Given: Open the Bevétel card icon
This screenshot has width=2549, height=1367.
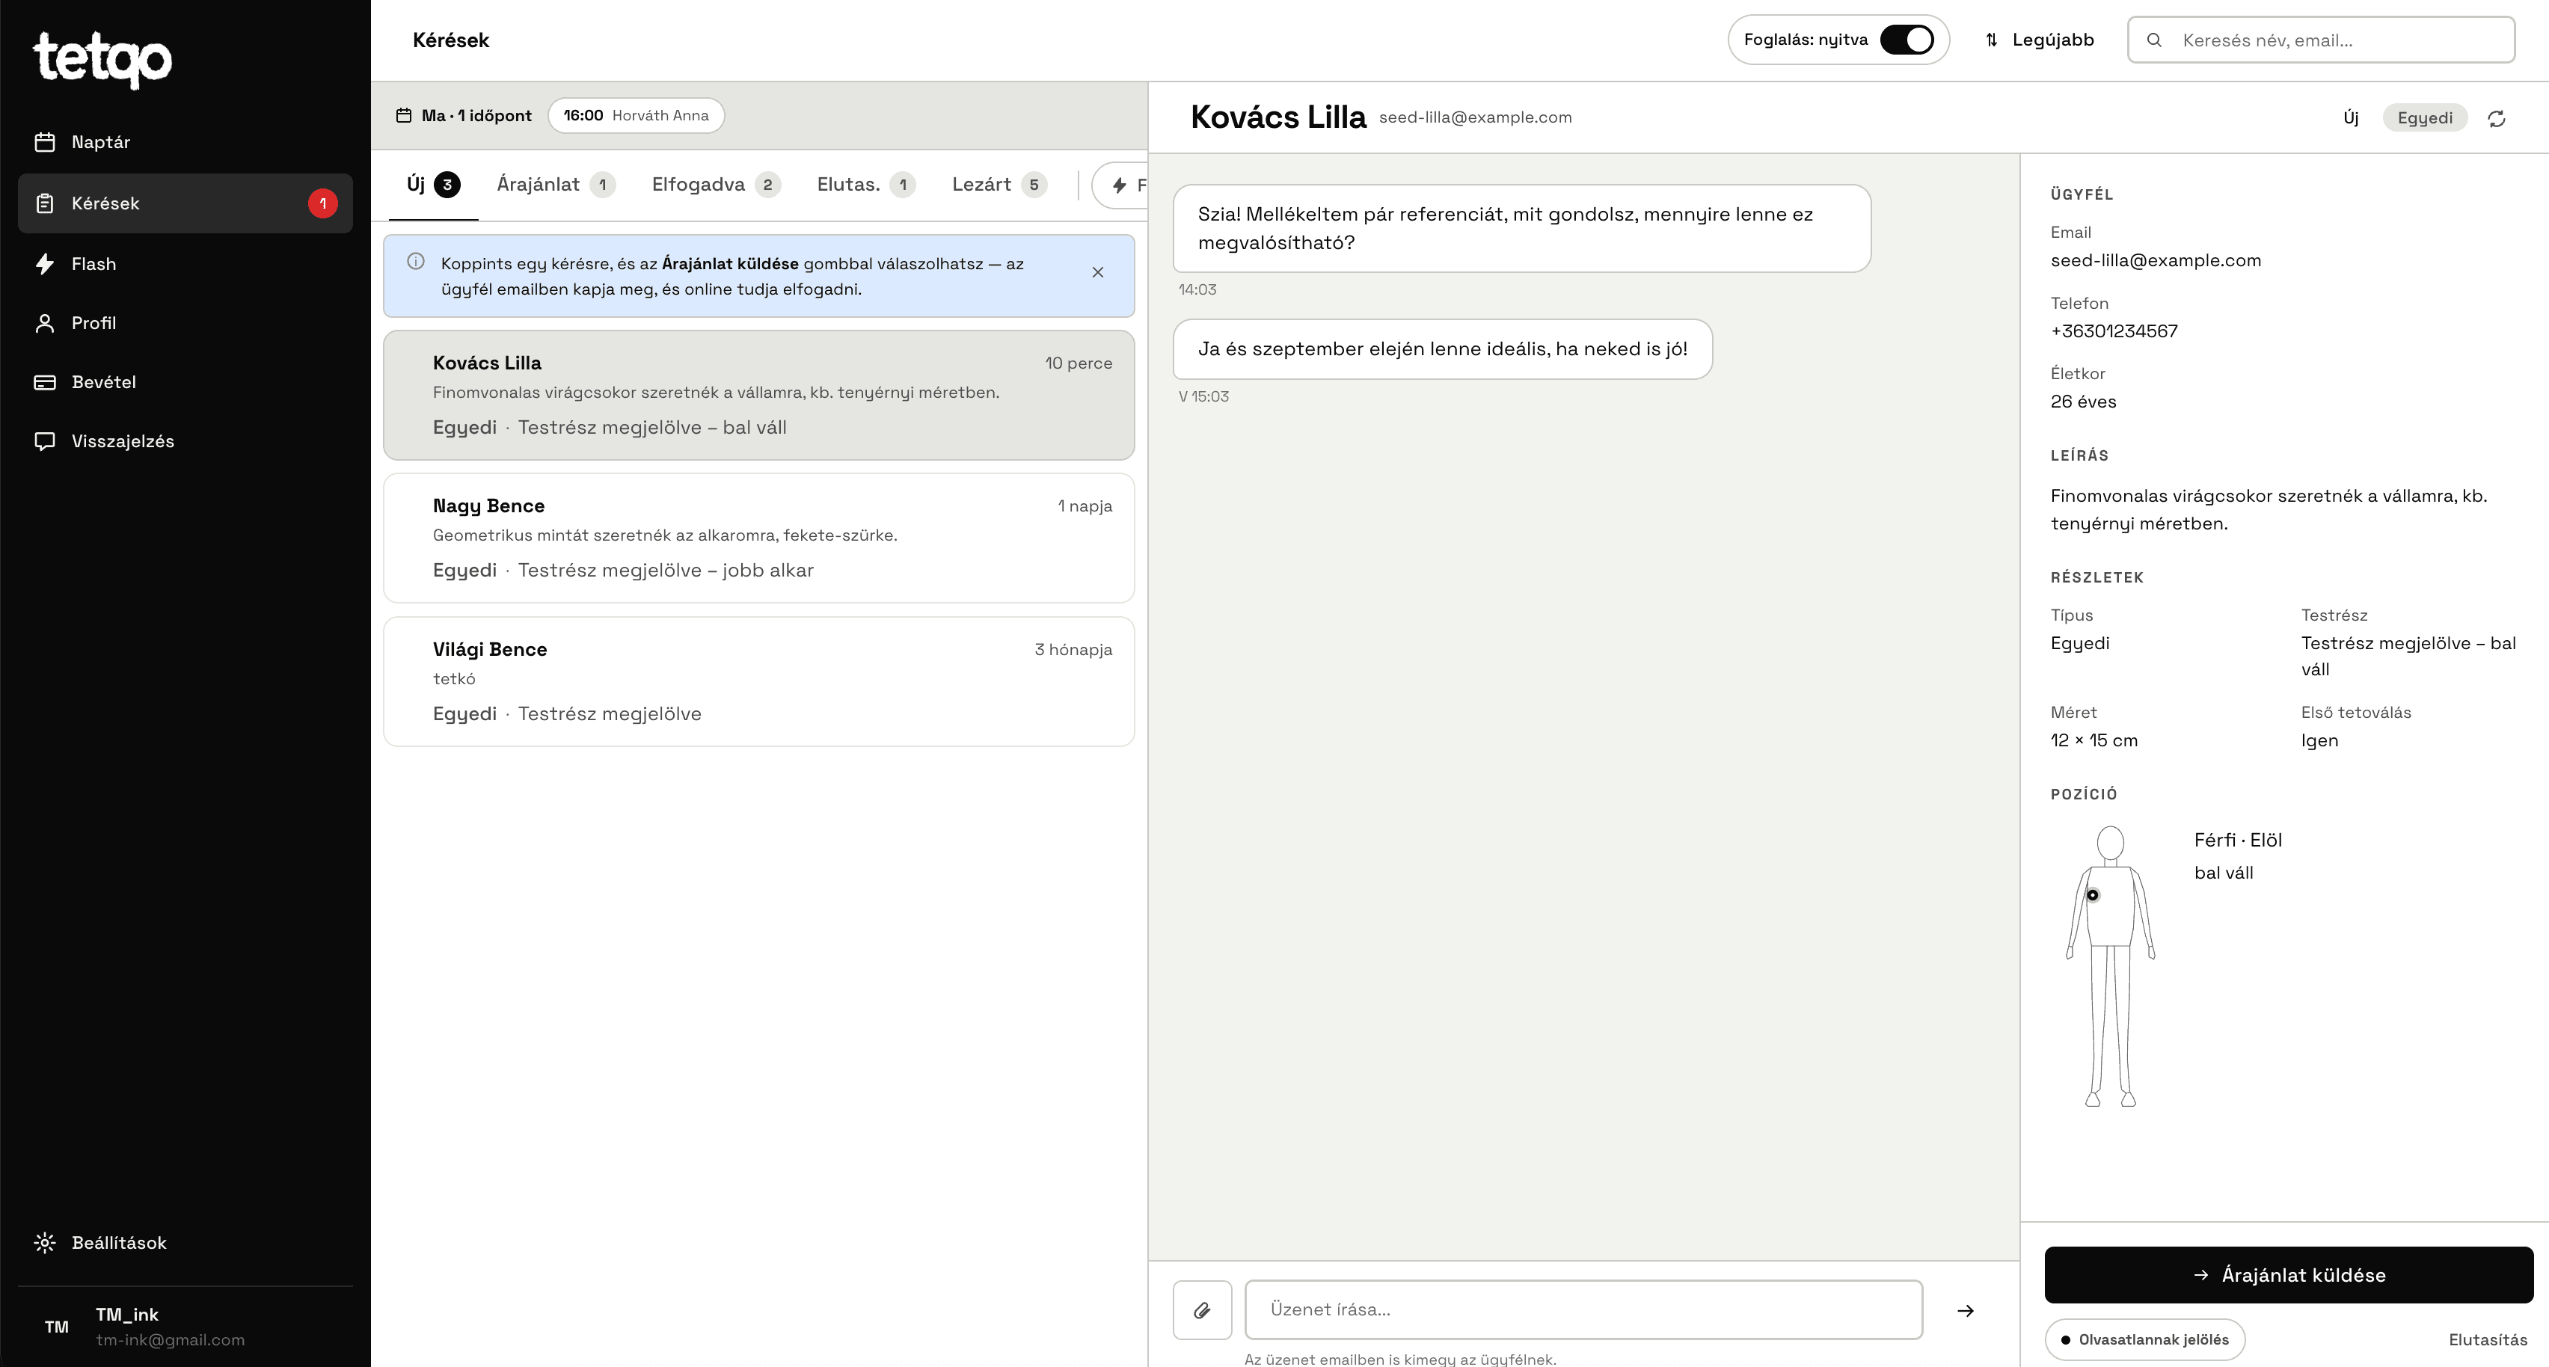Looking at the screenshot, I should point(45,383).
